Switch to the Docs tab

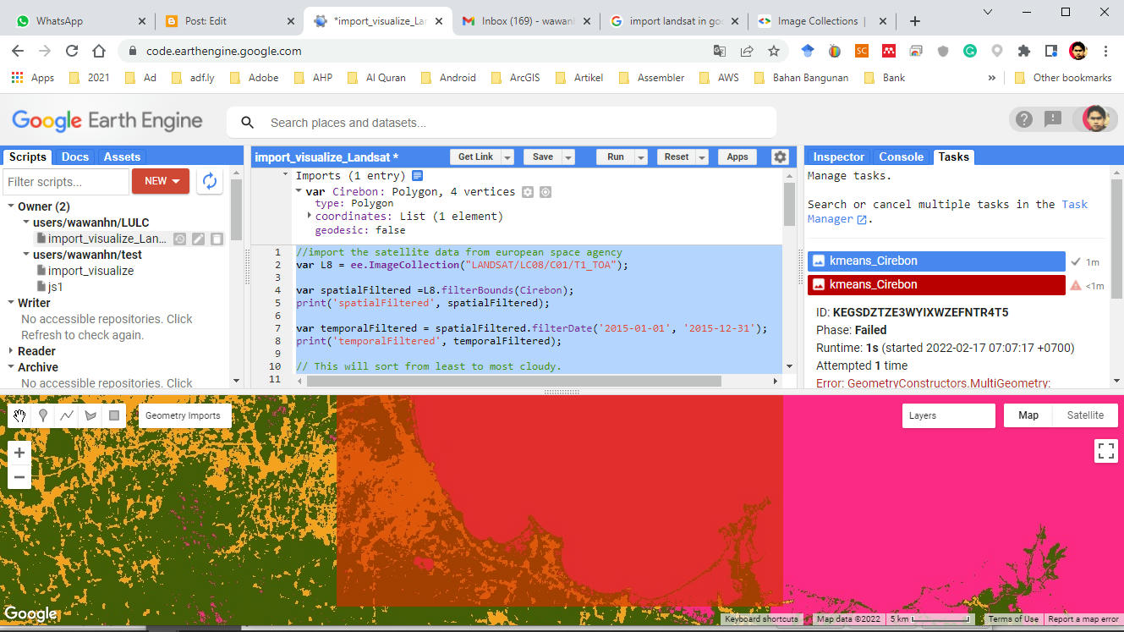tap(75, 157)
